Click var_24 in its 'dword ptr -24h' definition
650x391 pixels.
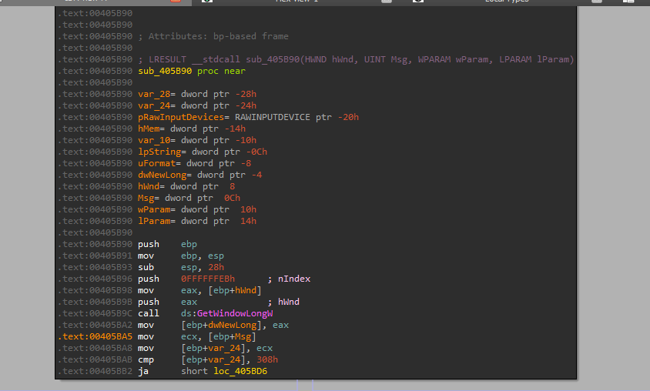154,106
